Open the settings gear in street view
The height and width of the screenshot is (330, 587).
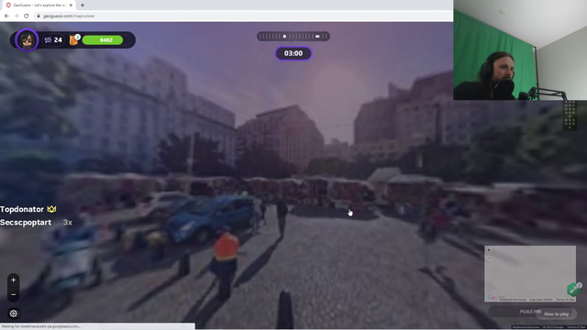[x=14, y=313]
